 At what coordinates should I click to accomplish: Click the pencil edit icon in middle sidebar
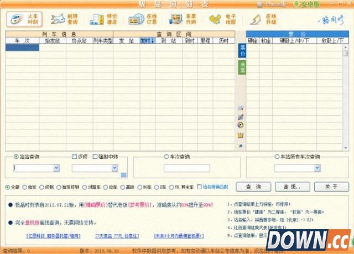[x=241, y=117]
